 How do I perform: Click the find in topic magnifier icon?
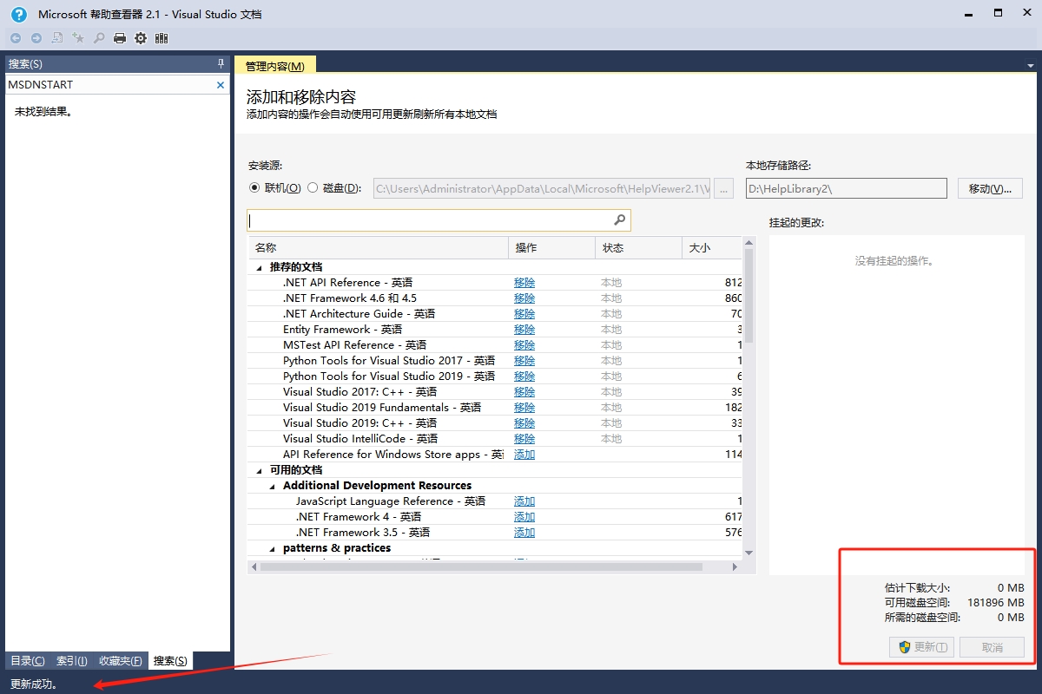coord(99,38)
